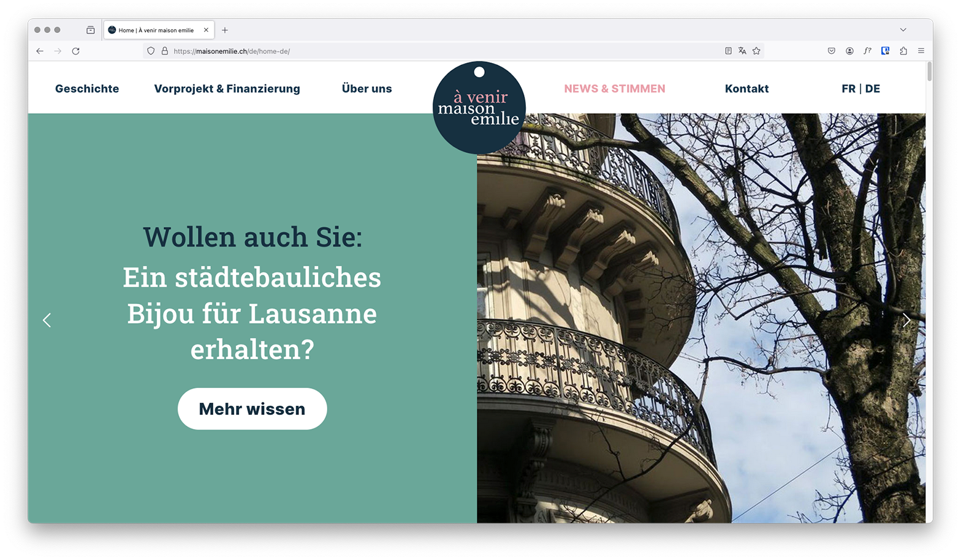Open the Firefox account icon
Screen dimensions: 961x560
(849, 51)
